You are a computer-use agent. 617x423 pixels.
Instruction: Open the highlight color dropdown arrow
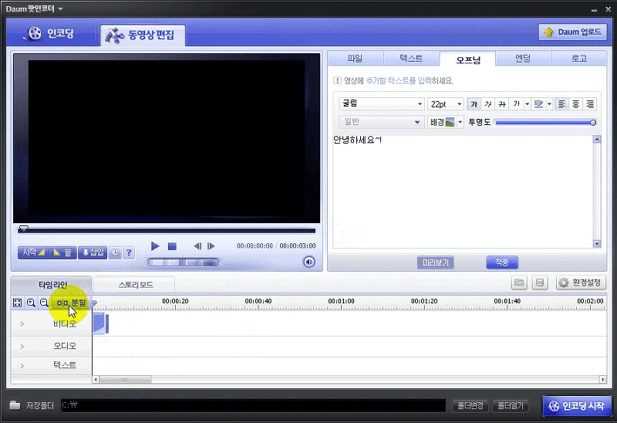(x=550, y=104)
